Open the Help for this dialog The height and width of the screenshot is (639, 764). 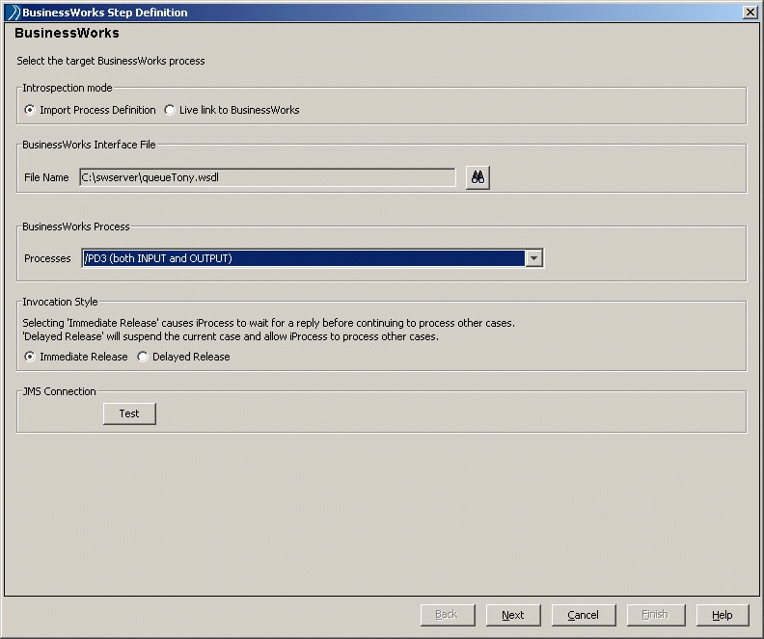coord(723,615)
